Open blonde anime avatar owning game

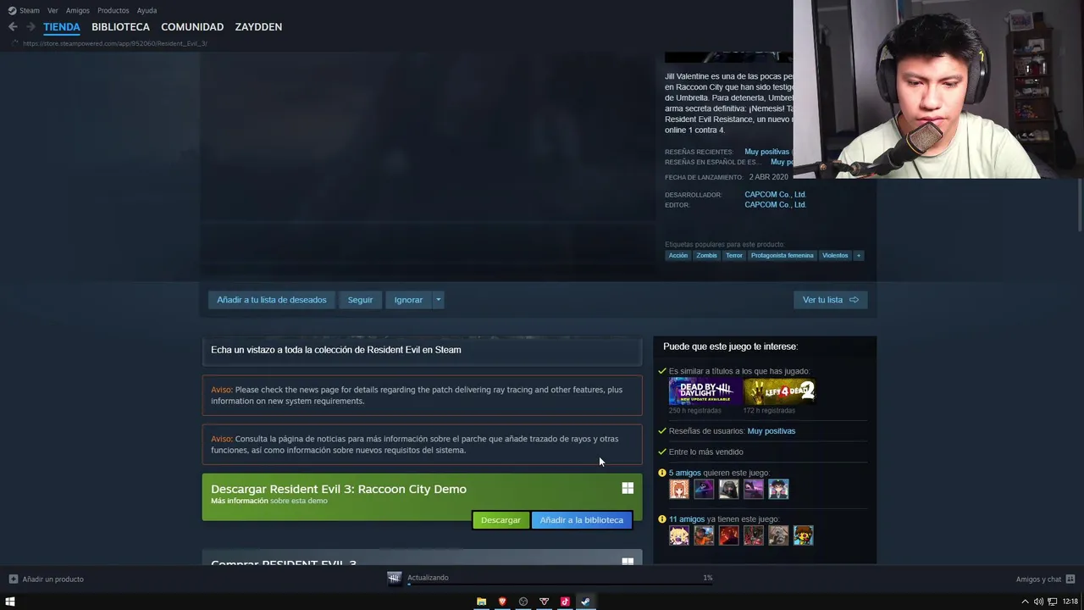click(x=679, y=535)
